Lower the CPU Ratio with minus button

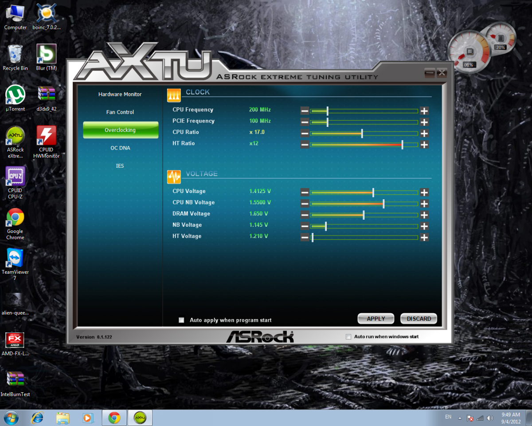pyautogui.click(x=305, y=133)
